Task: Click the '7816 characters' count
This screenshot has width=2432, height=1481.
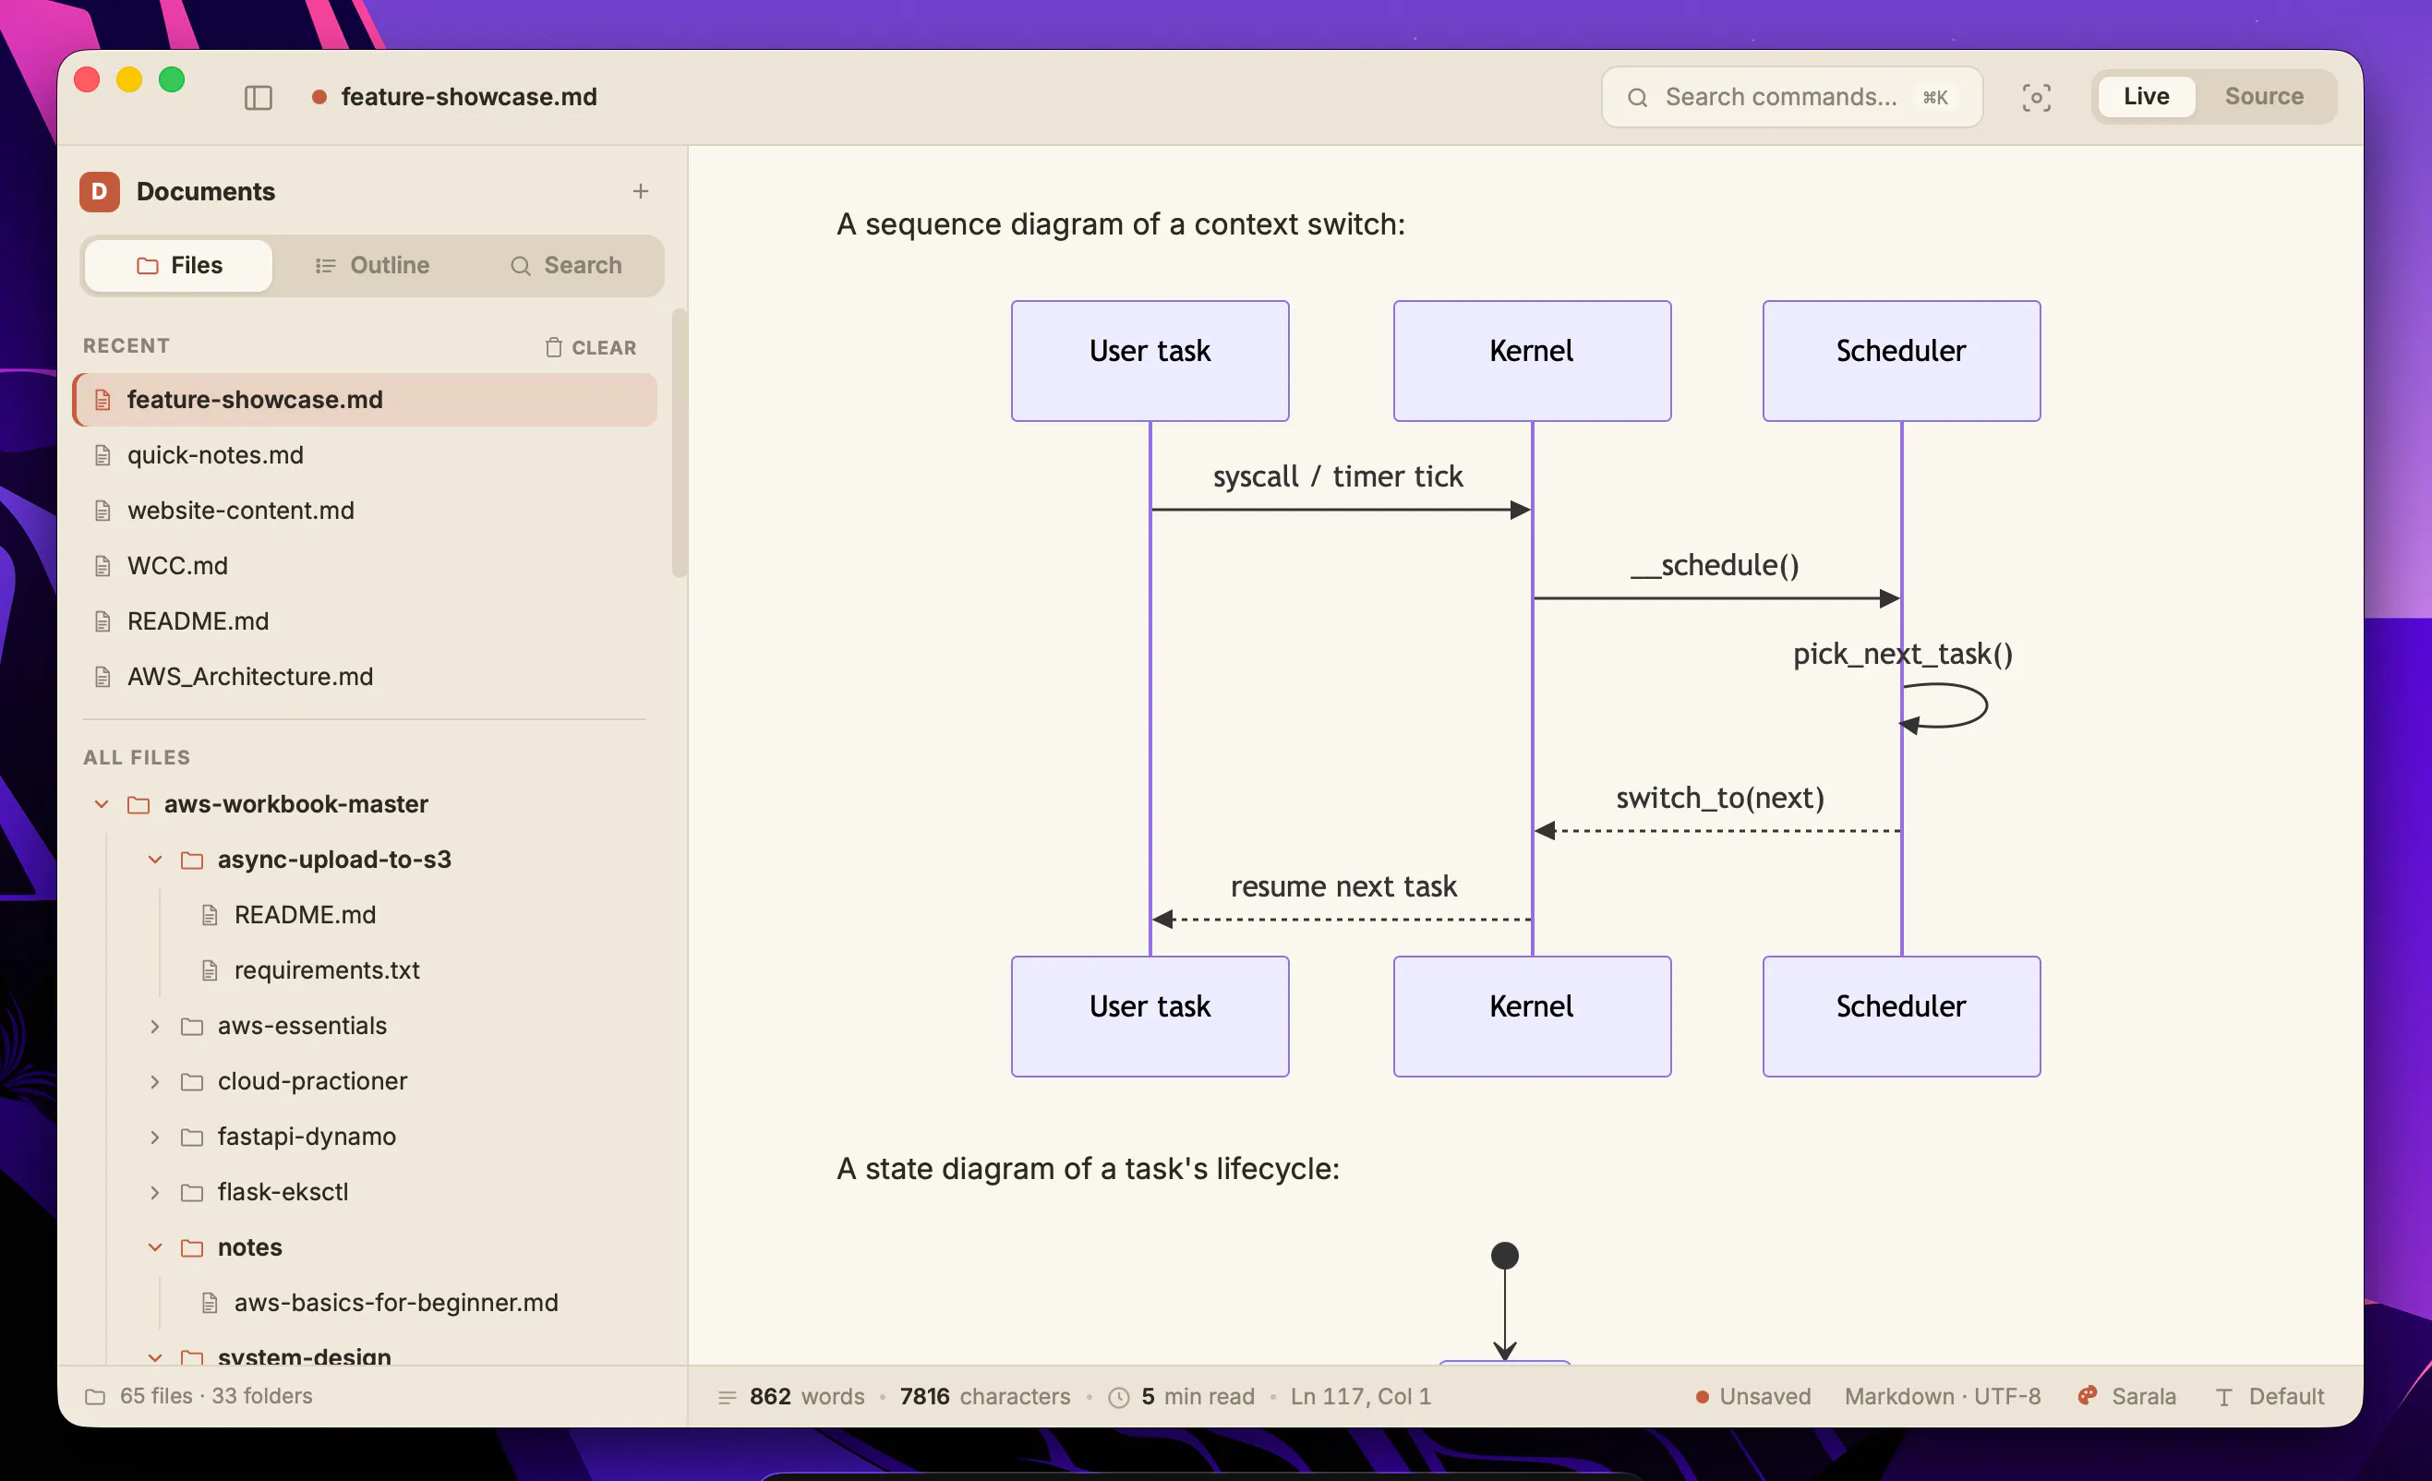Action: tap(984, 1396)
